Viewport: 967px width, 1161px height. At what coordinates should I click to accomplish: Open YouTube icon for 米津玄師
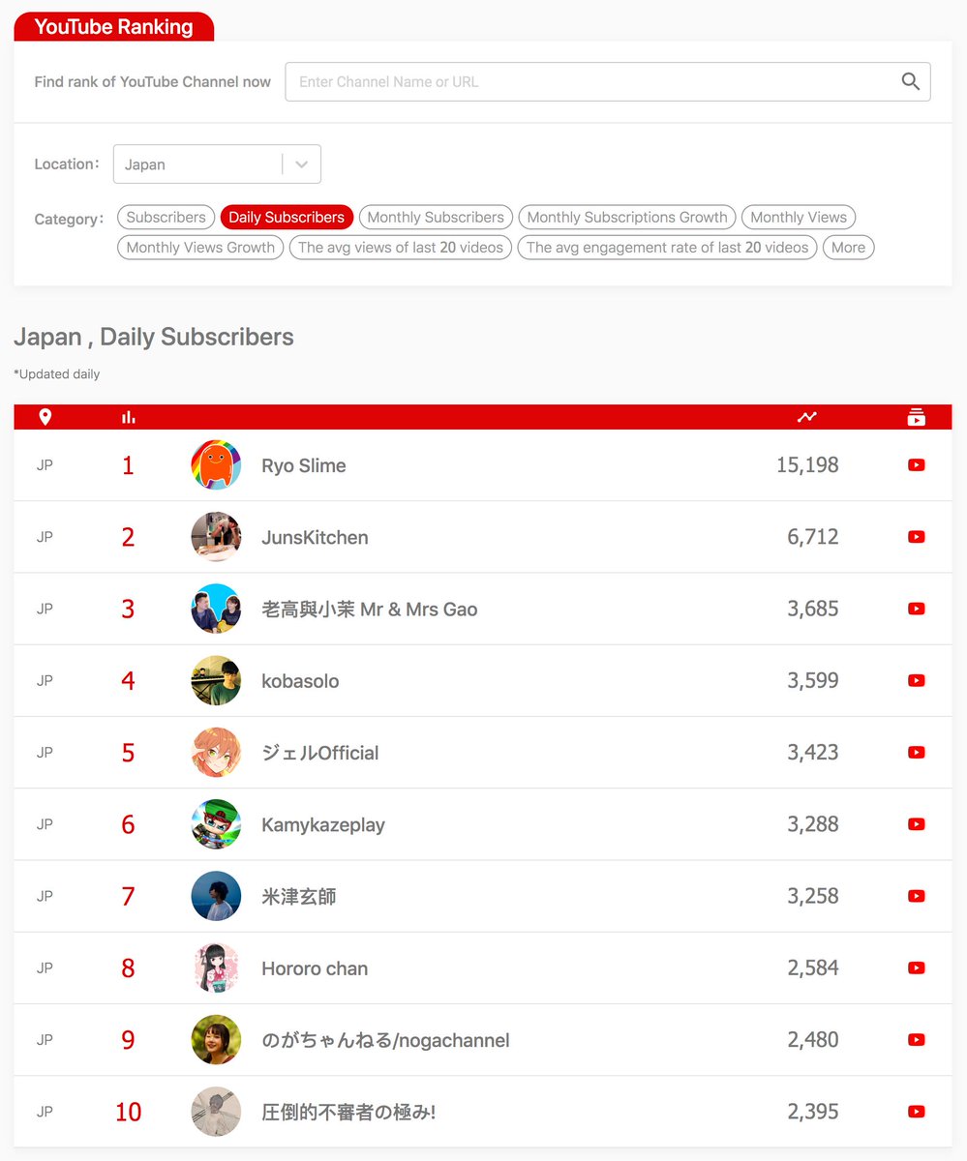coord(917,896)
